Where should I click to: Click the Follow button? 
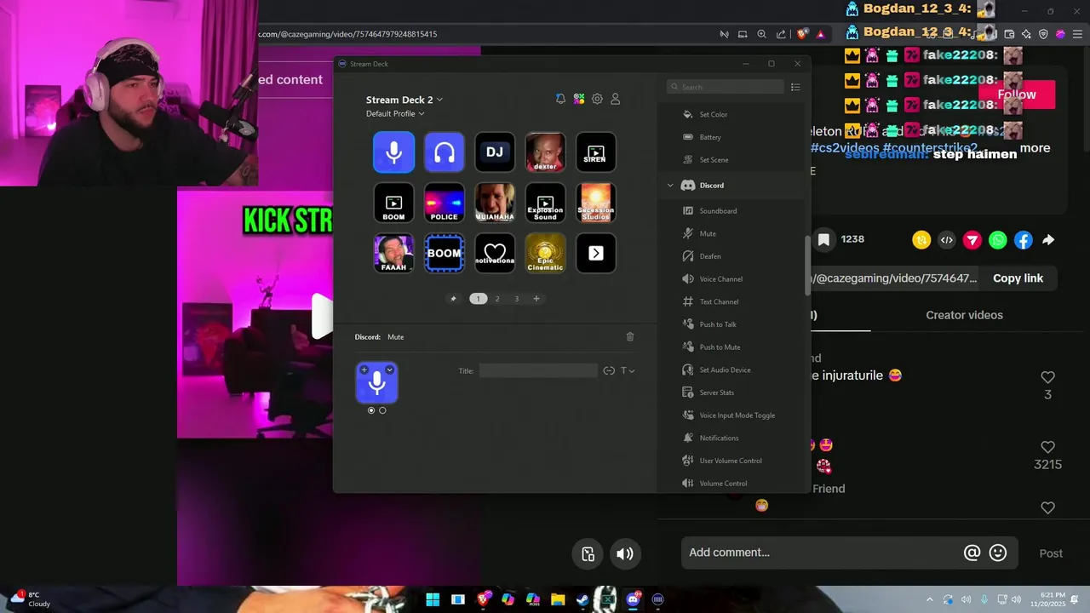[1017, 95]
